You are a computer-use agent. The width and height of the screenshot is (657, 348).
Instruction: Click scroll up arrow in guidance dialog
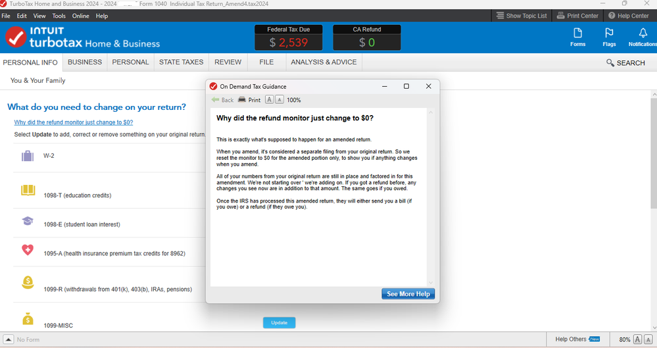point(431,112)
